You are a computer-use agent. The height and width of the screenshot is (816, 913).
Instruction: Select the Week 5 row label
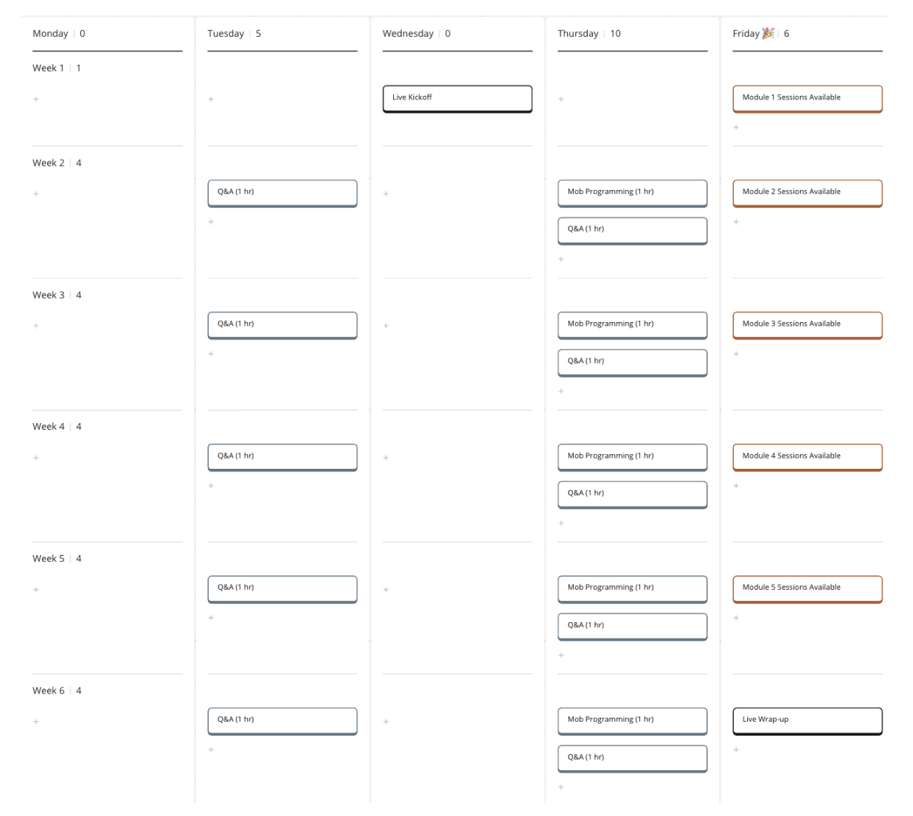point(49,559)
